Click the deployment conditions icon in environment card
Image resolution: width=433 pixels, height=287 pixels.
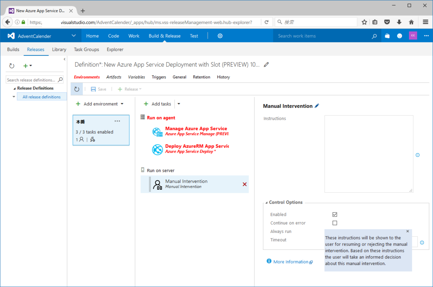[93, 139]
